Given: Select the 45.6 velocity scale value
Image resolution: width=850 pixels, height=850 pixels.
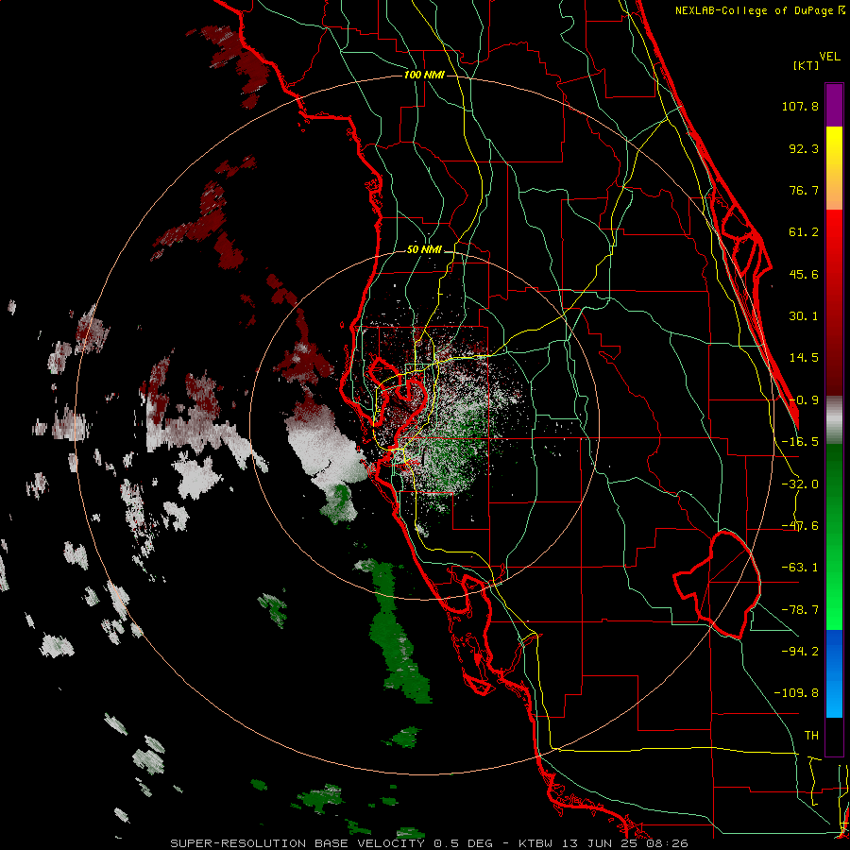Looking at the screenshot, I should [x=804, y=274].
